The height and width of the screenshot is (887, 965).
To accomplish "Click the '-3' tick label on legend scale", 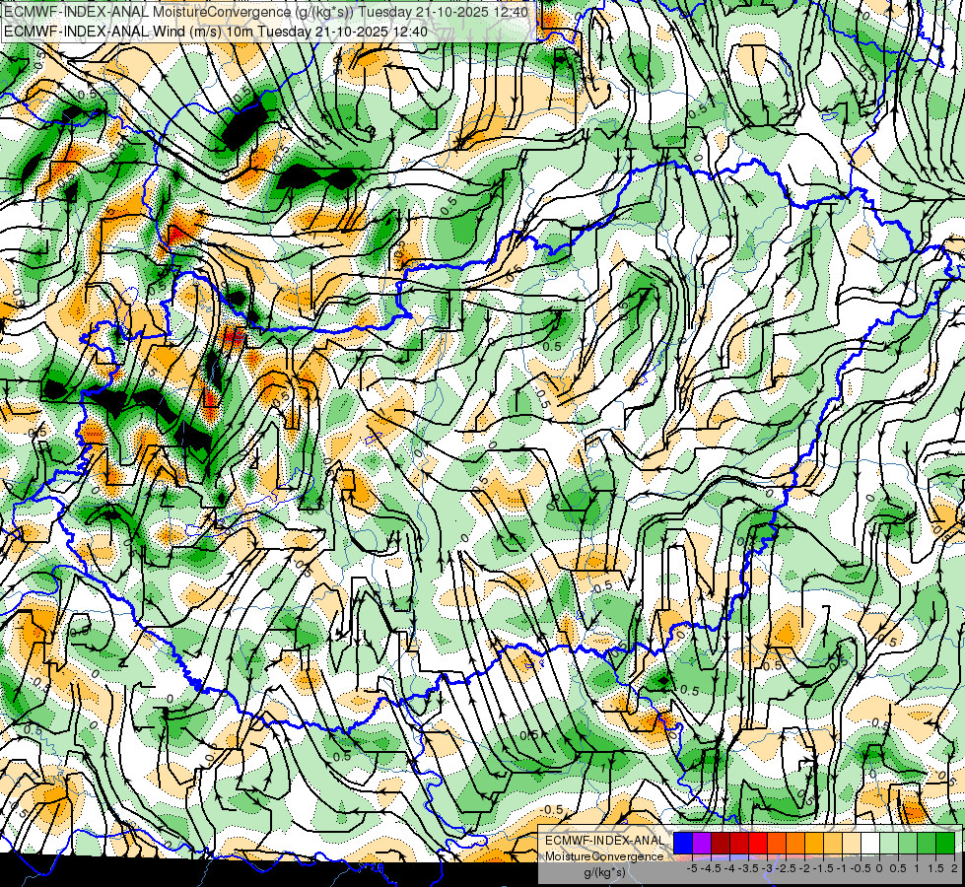I will click(x=767, y=868).
